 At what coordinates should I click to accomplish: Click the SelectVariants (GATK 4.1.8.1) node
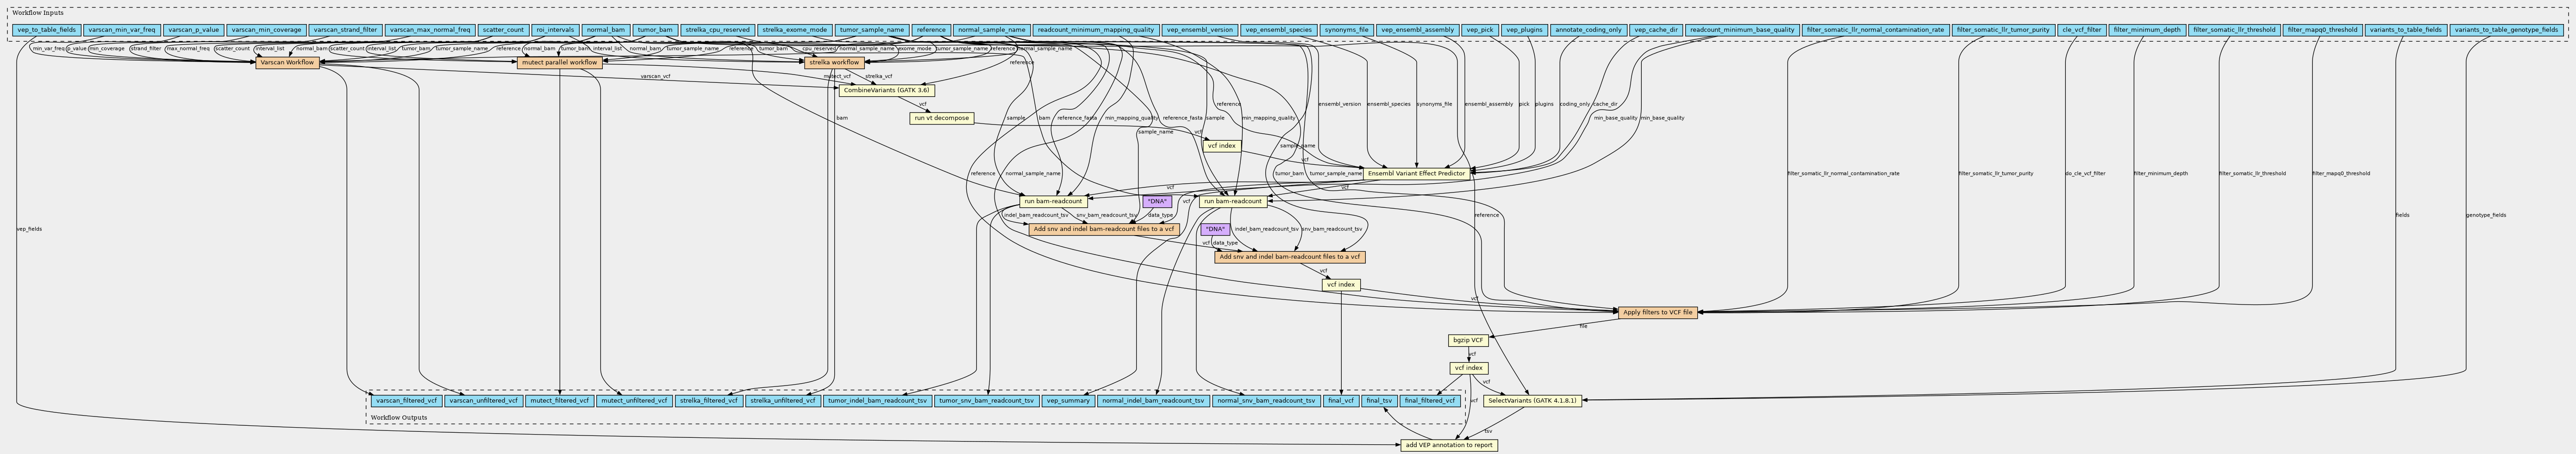click(x=1531, y=400)
